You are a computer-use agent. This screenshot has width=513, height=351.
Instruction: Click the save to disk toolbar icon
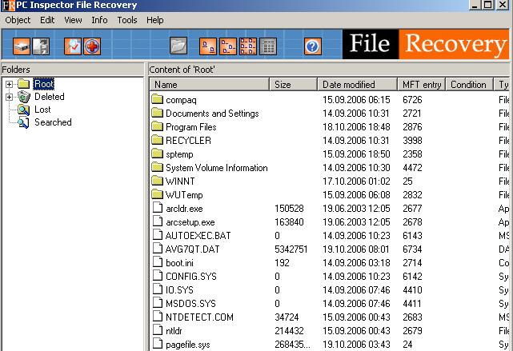pos(41,46)
